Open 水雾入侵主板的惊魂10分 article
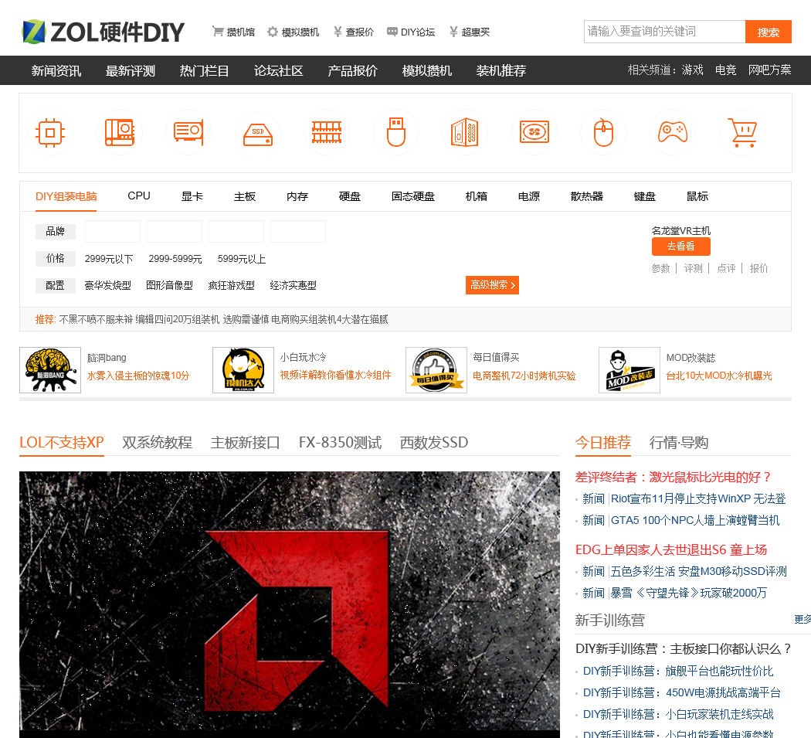Viewport: 811px width, 738px height. coord(138,376)
